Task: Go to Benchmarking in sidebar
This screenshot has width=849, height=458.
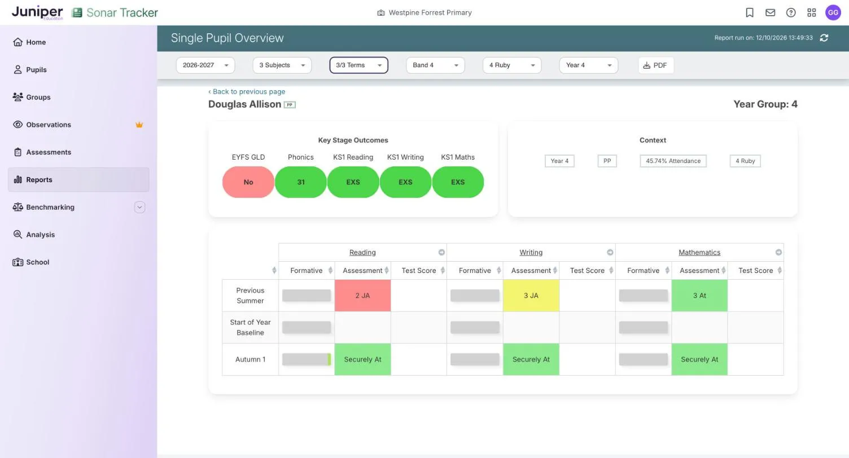Action: click(x=78, y=207)
